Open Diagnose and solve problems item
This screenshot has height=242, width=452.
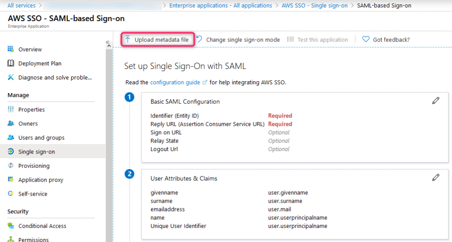(x=55, y=78)
